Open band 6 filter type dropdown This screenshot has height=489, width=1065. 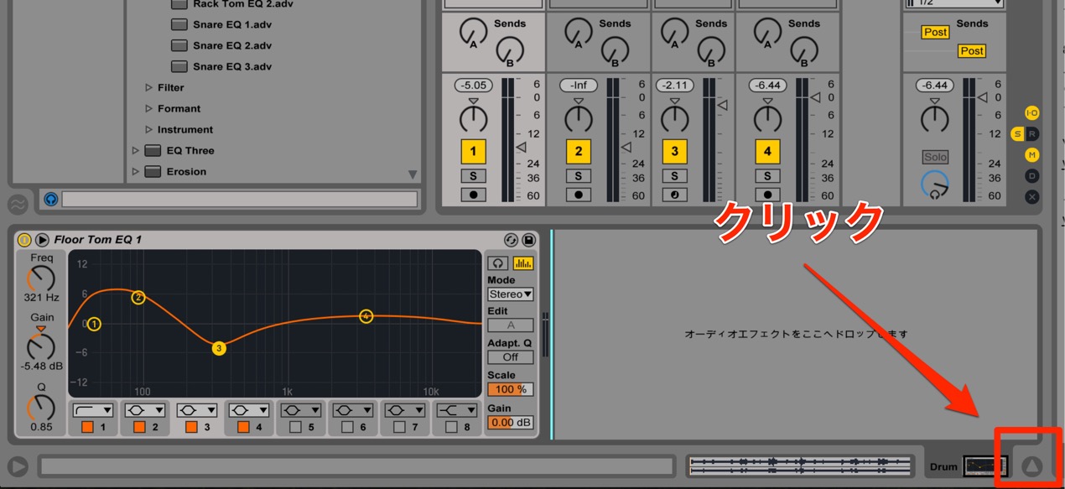click(353, 410)
